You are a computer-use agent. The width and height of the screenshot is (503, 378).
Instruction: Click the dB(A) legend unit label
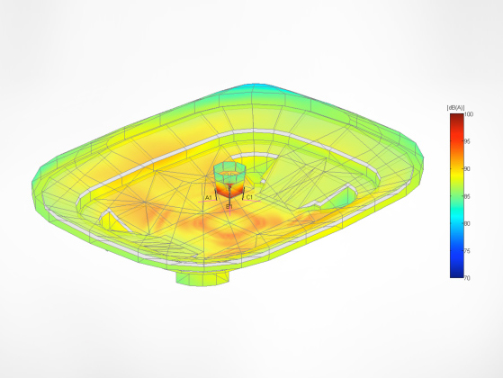455,108
